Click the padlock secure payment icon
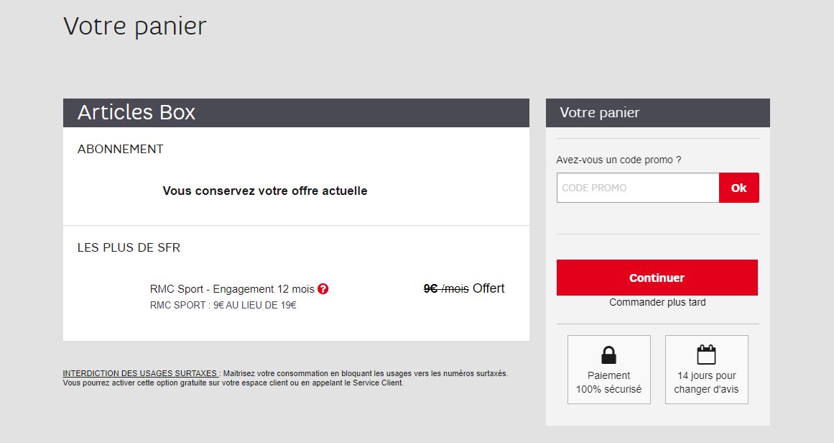This screenshot has width=834, height=443. [608, 355]
